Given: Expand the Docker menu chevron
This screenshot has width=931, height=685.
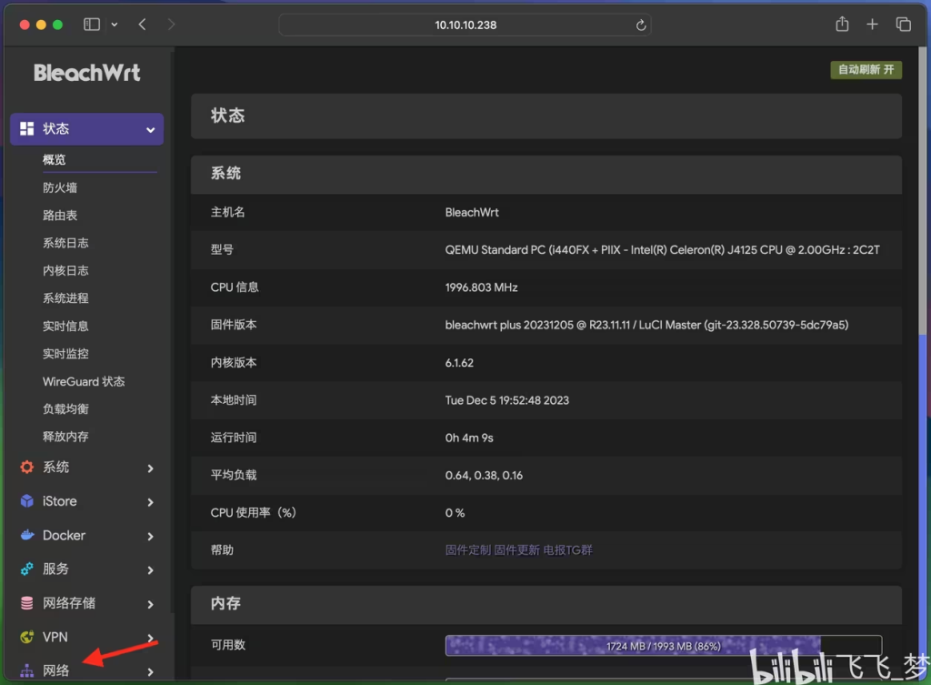Looking at the screenshot, I should tap(150, 536).
